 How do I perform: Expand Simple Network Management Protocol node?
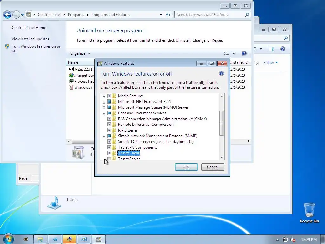pyautogui.click(x=104, y=136)
